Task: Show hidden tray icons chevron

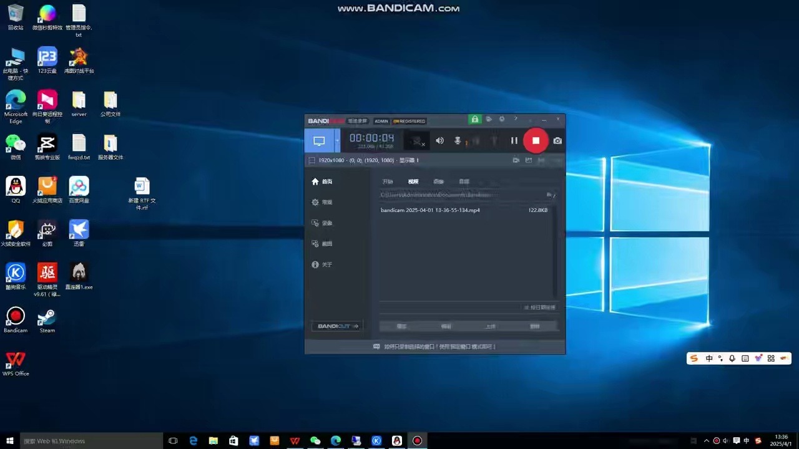Action: click(x=706, y=440)
